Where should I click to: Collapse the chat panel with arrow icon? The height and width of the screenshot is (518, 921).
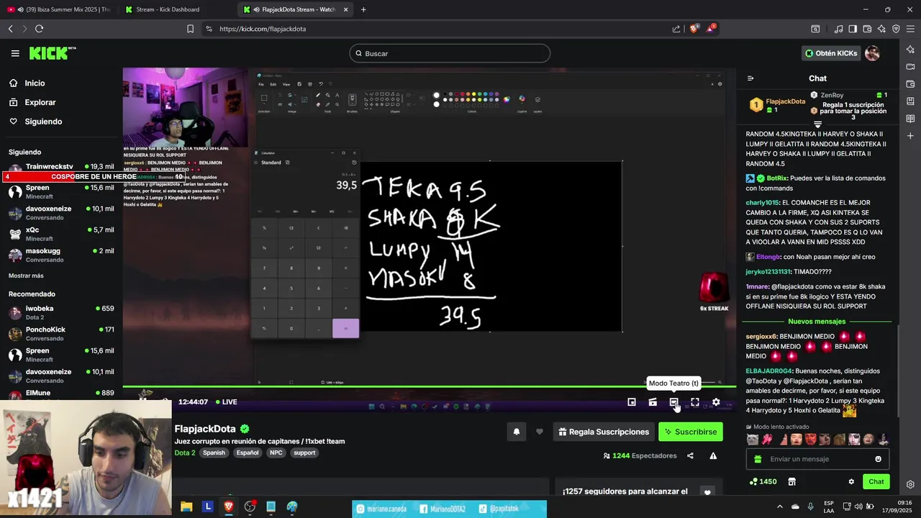click(x=750, y=78)
